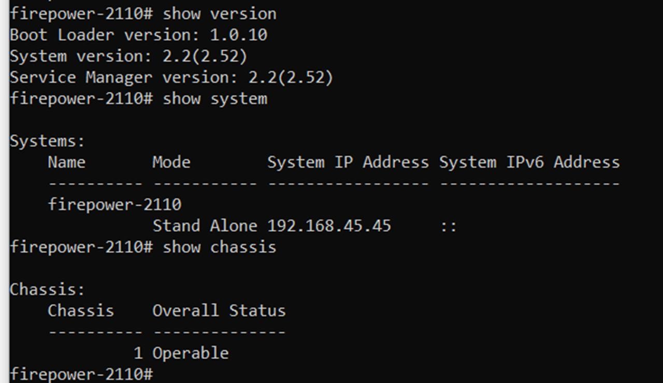This screenshot has width=663, height=383.
Task: Click the "Operable" status value
Action: [190, 353]
